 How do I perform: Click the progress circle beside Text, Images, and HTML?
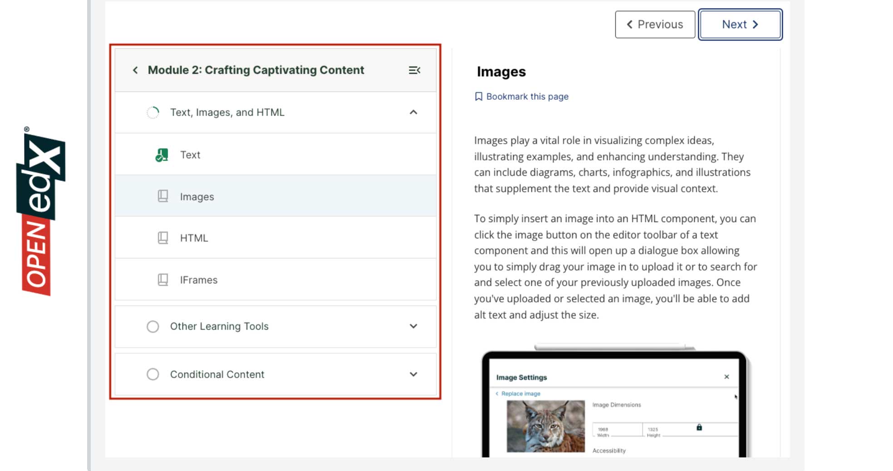[153, 112]
